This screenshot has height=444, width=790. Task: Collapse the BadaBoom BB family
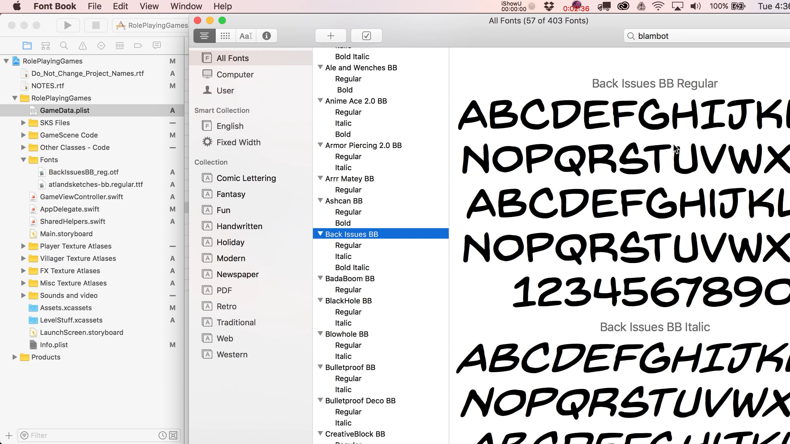[320, 278]
